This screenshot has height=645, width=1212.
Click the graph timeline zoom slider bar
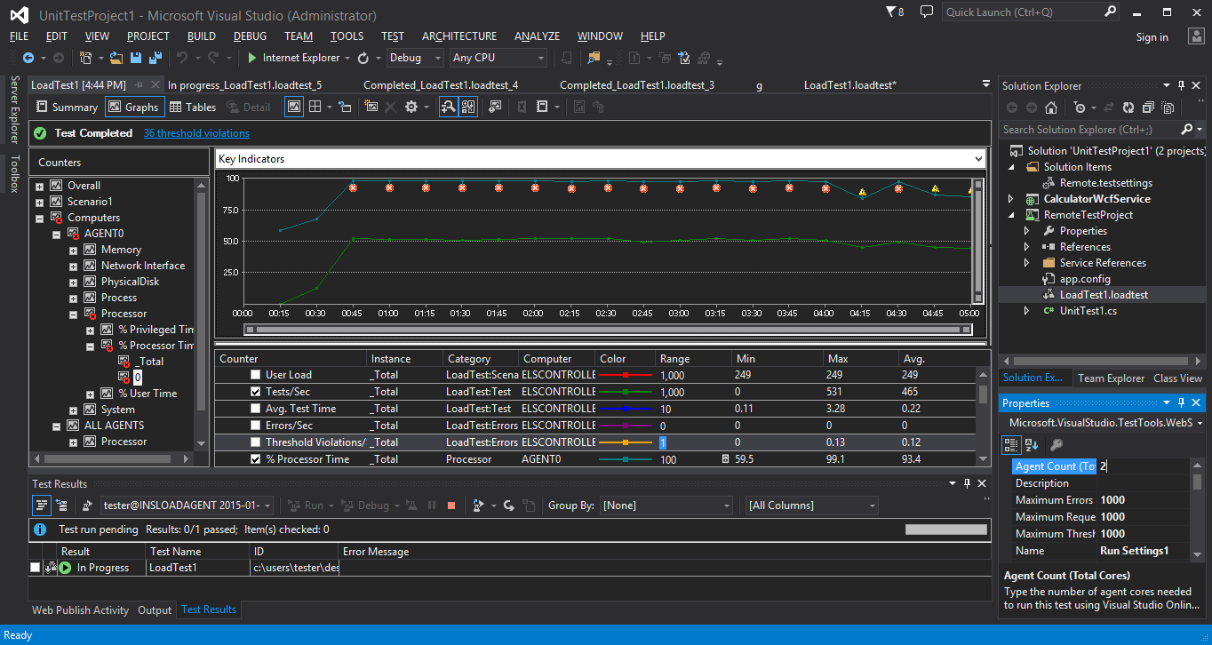pyautogui.click(x=608, y=330)
